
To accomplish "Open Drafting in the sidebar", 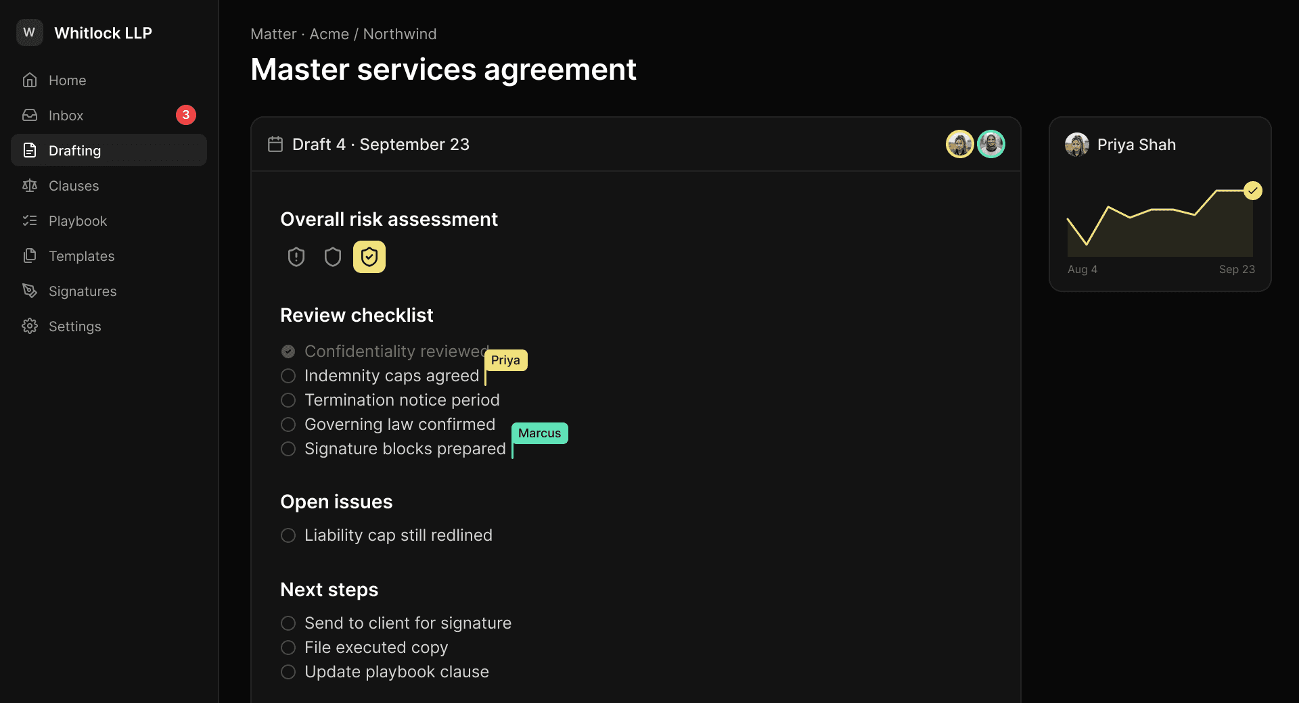I will 109,150.
